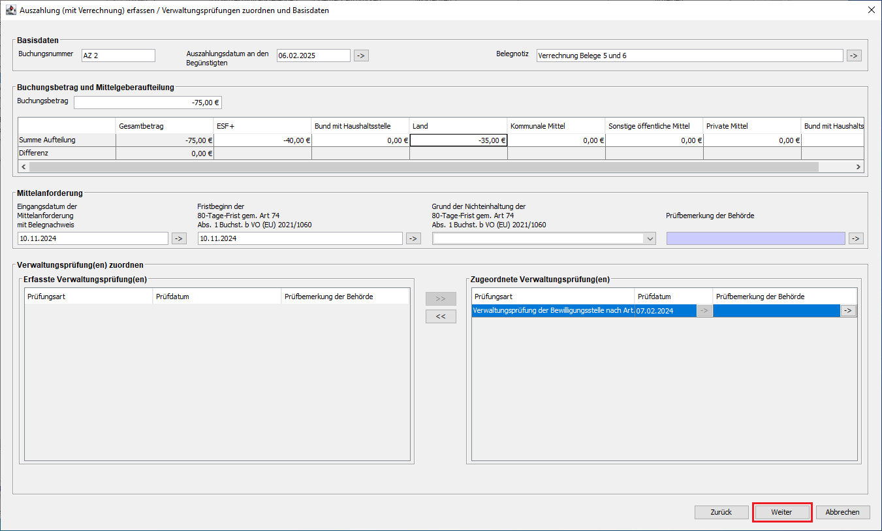
Task: Expand Grund der Nichteinhaltung dropdown
Action: [x=649, y=239]
